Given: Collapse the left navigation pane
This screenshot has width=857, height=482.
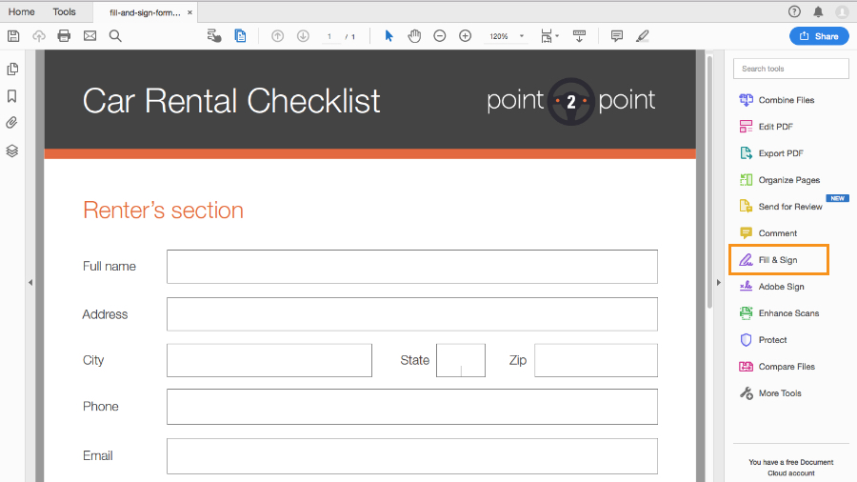Looking at the screenshot, I should point(30,282).
